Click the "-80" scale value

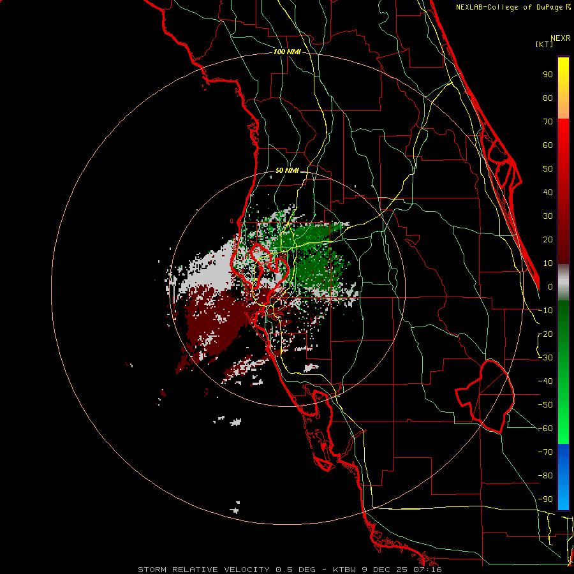[545, 476]
